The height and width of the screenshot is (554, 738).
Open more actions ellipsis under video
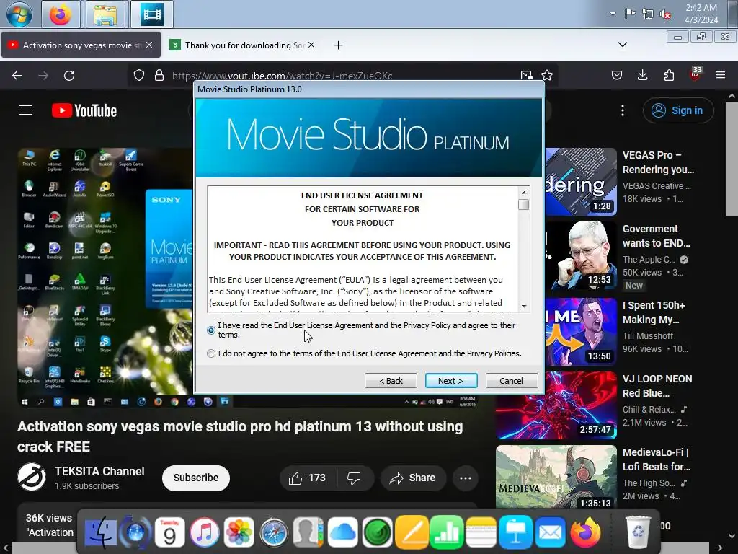(466, 478)
